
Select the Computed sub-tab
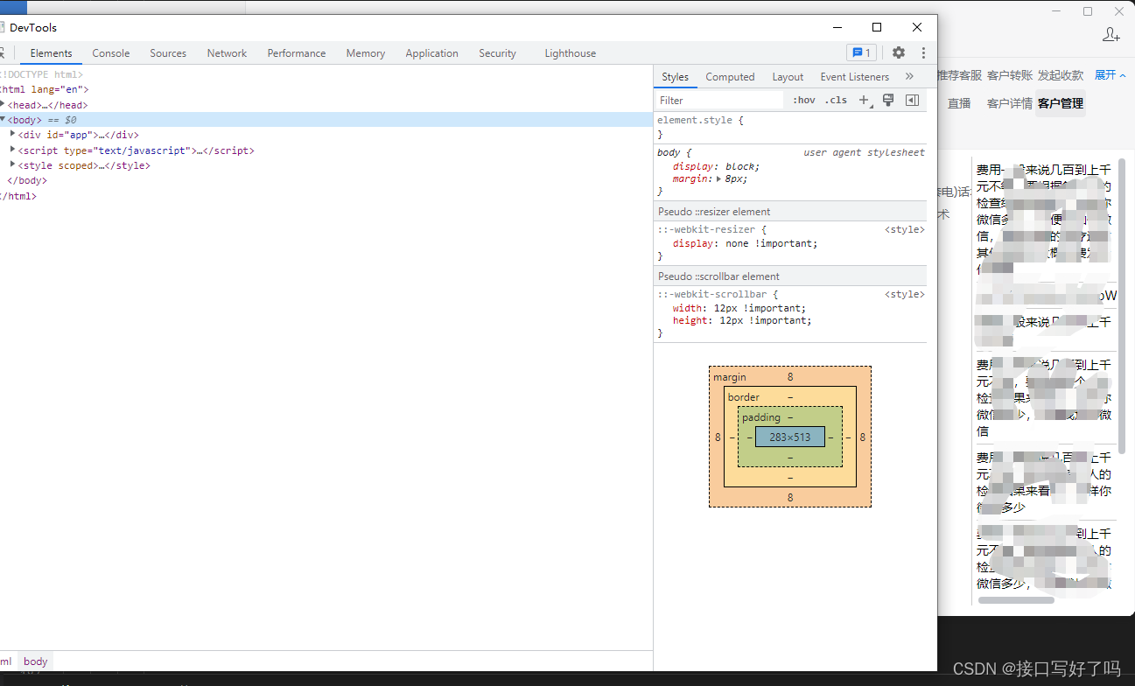(x=730, y=77)
